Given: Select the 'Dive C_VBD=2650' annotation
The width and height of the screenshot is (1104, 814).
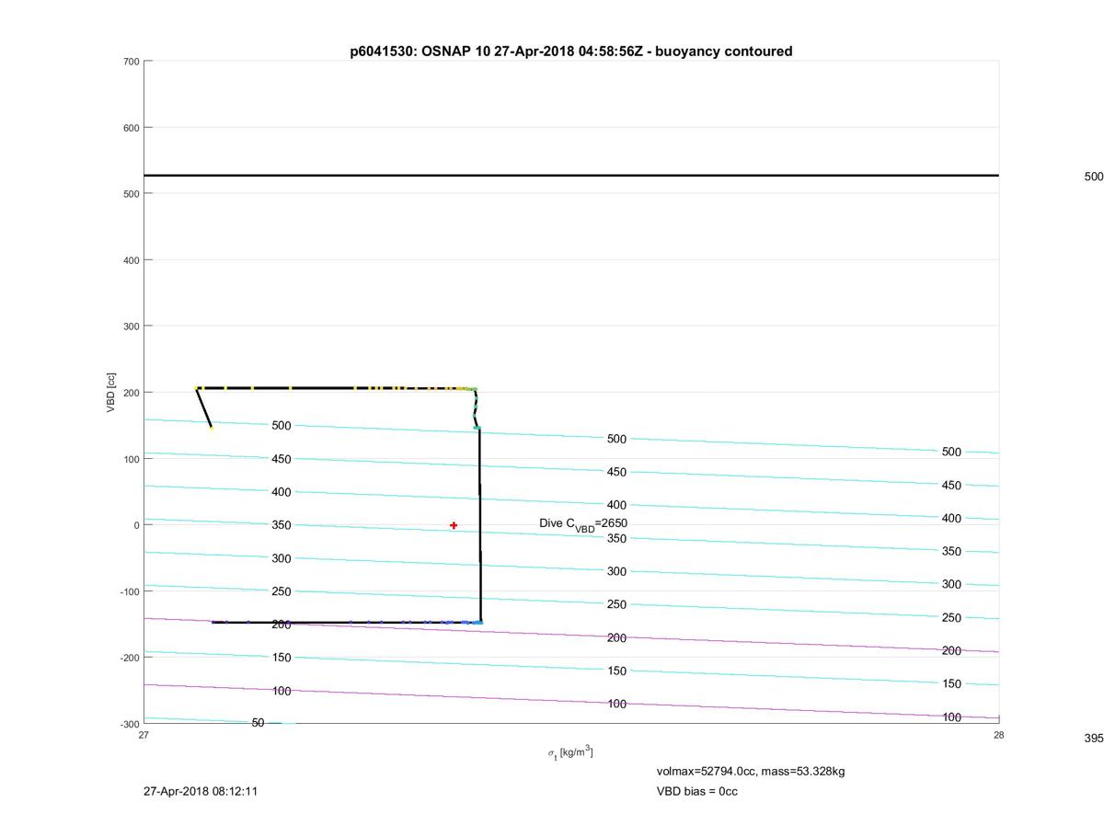Looking at the screenshot, I should (x=583, y=523).
